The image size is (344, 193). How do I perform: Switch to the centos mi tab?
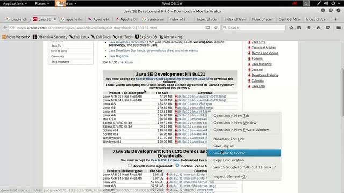[154, 19]
